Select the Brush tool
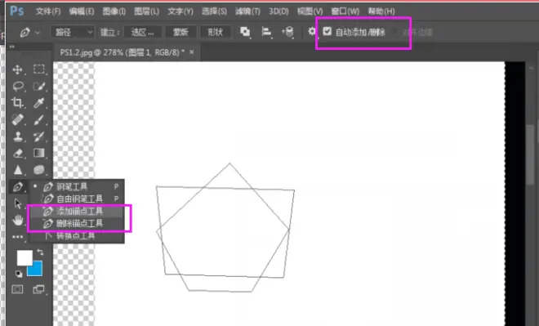 pyautogui.click(x=39, y=119)
